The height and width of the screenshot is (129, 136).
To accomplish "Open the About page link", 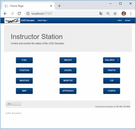I will (120, 20).
